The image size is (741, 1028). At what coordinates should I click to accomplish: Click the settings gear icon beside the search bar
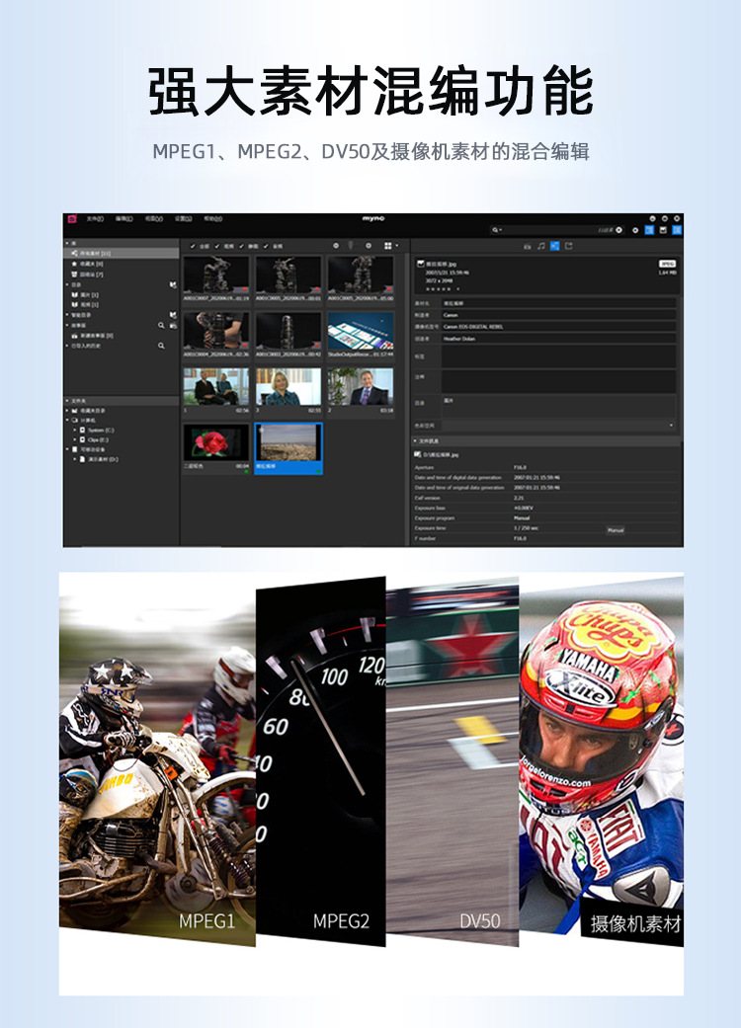[634, 230]
